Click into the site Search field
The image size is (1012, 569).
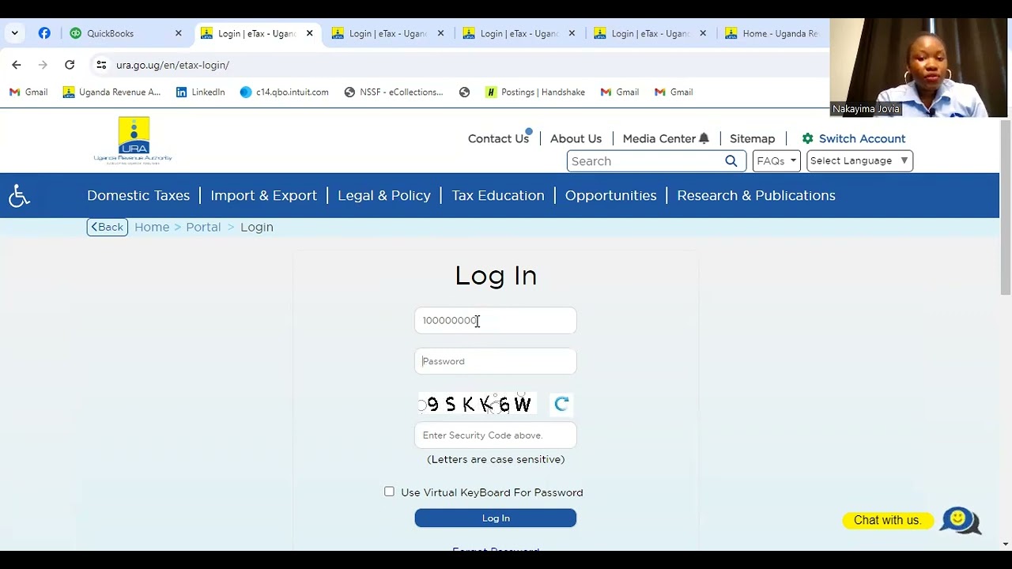(644, 161)
